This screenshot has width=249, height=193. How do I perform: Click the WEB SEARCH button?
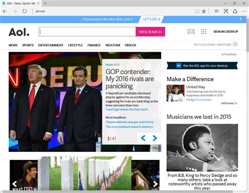point(150,32)
